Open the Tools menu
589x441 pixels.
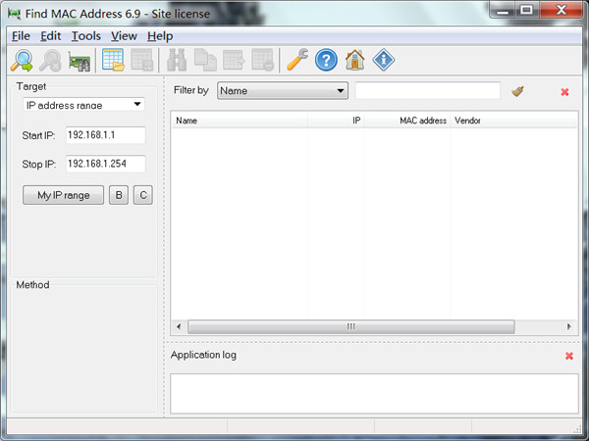click(85, 36)
